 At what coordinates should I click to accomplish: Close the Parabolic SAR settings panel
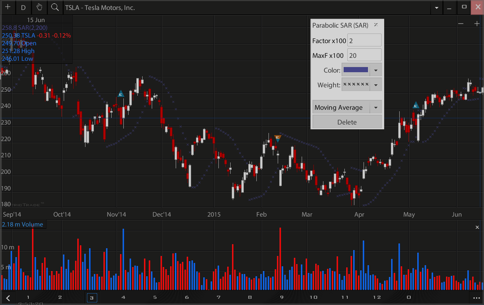pyautogui.click(x=376, y=25)
